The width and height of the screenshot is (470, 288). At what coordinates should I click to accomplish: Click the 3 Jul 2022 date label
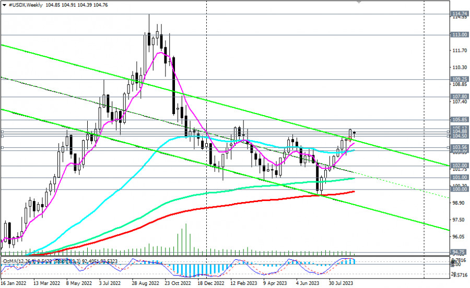(x=110, y=283)
